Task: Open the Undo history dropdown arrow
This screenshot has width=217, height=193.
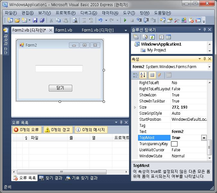Action: point(106,21)
